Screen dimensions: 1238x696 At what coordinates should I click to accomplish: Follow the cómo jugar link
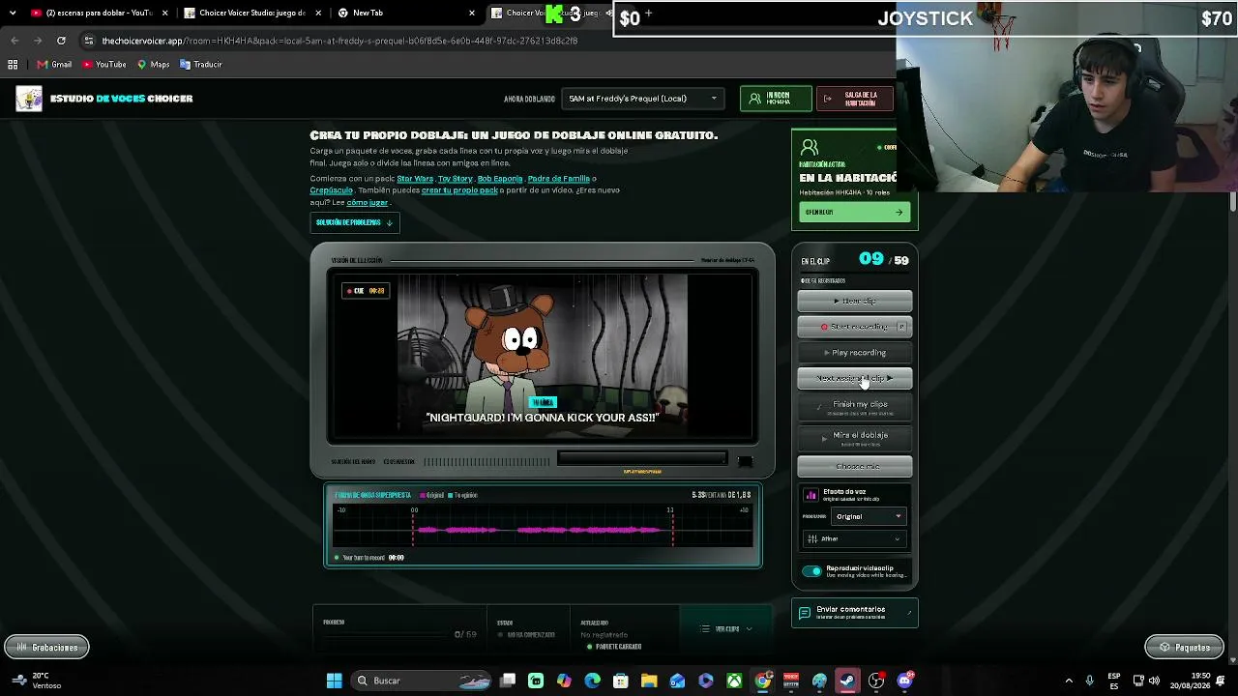click(368, 203)
